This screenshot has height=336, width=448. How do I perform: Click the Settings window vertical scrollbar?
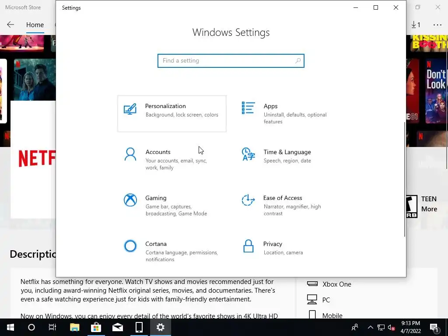click(405, 179)
